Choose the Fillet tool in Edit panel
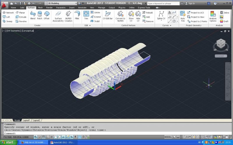Screen dimensions: 233x145 pos(77,15)
